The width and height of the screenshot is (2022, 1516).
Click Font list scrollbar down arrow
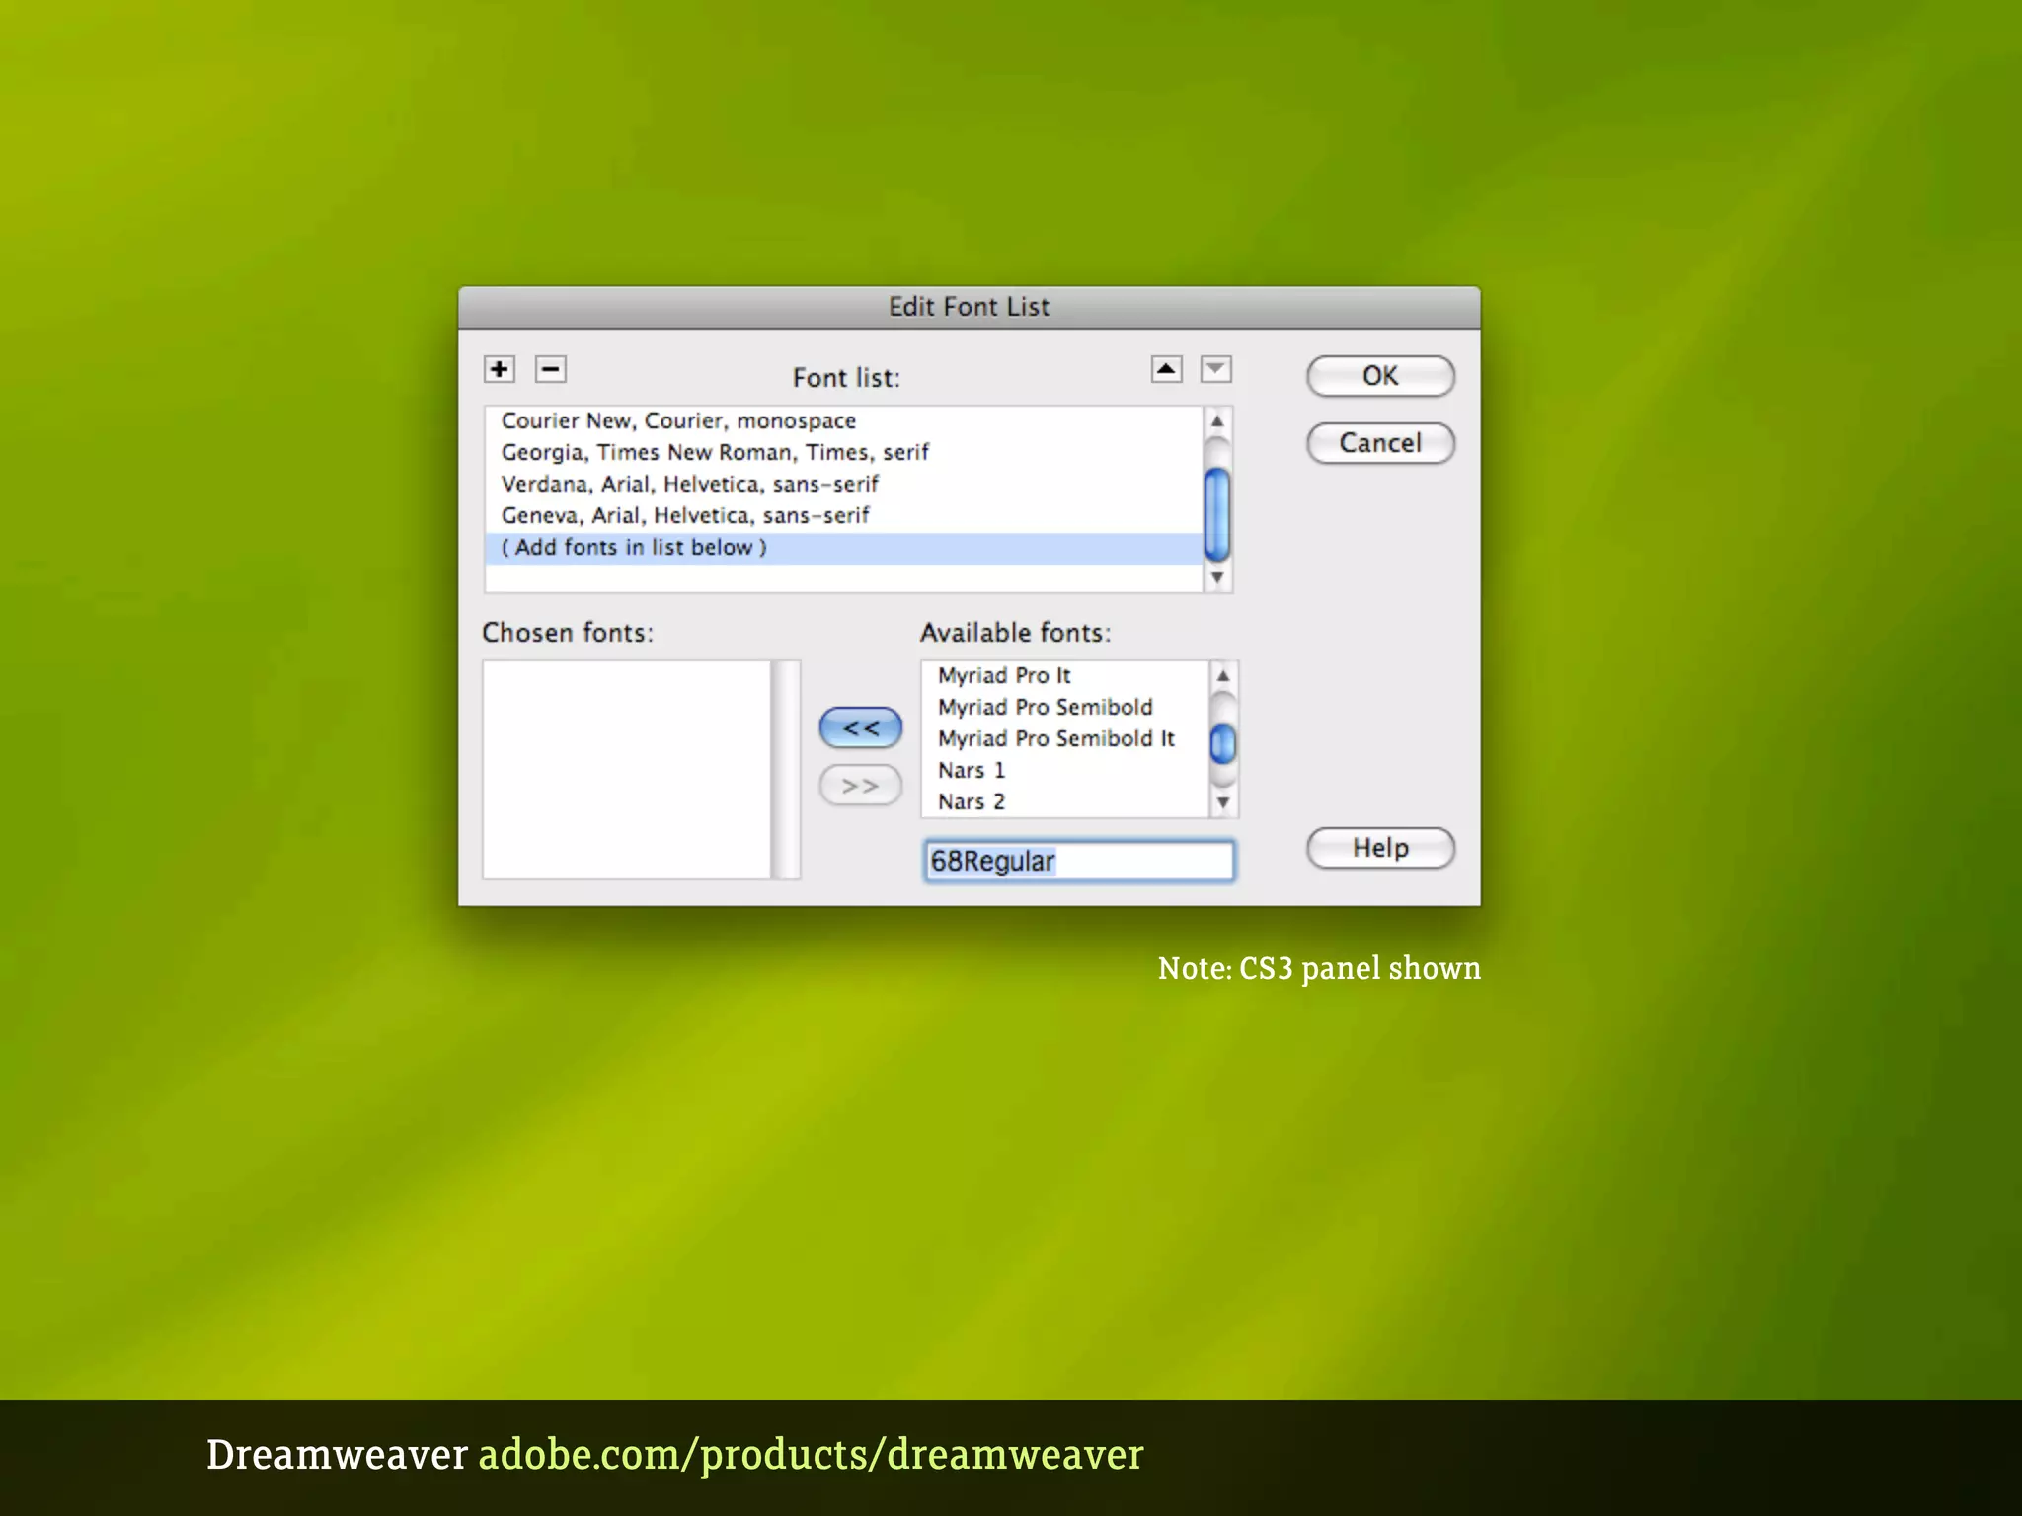point(1217,578)
